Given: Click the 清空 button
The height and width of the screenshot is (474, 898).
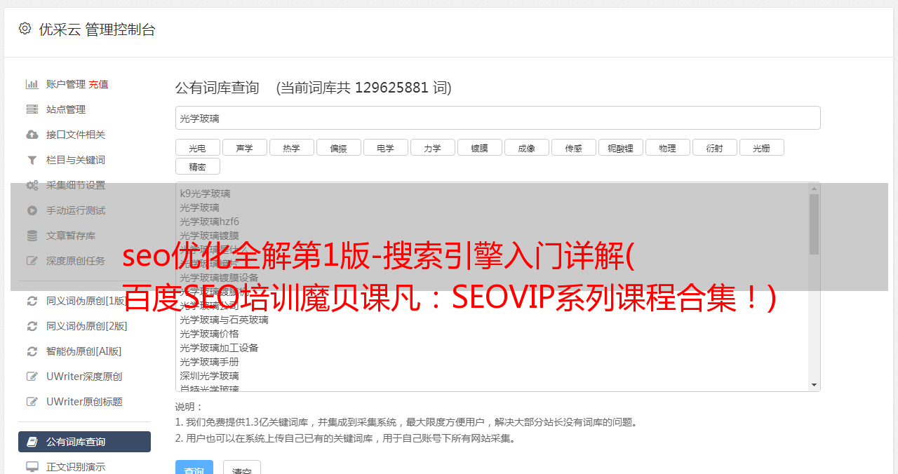Looking at the screenshot, I should point(242,467).
